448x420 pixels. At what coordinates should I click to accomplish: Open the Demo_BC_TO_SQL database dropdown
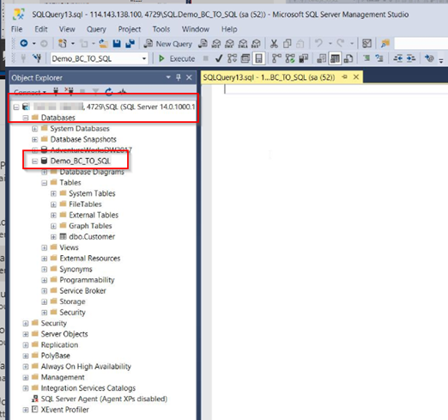[x=144, y=58]
